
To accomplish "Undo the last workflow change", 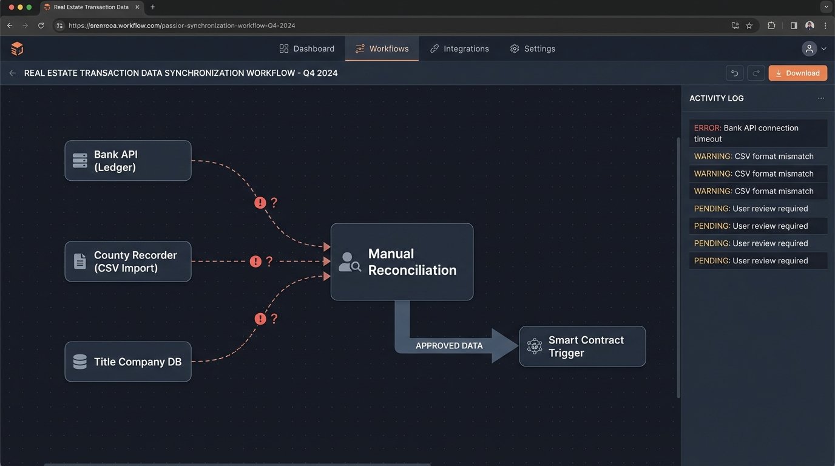I will pyautogui.click(x=734, y=72).
